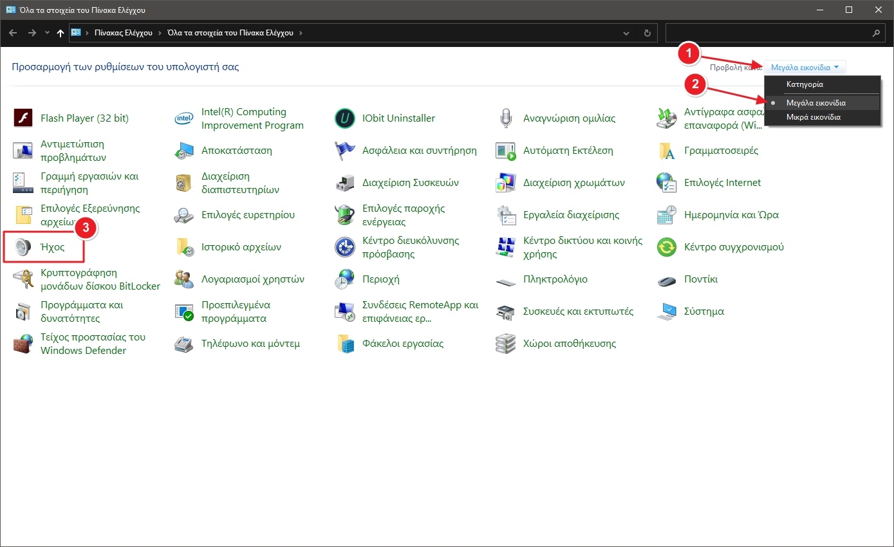Click the Ποντίκι mouse icon
Viewport: 894px width, 547px height.
pos(667,279)
